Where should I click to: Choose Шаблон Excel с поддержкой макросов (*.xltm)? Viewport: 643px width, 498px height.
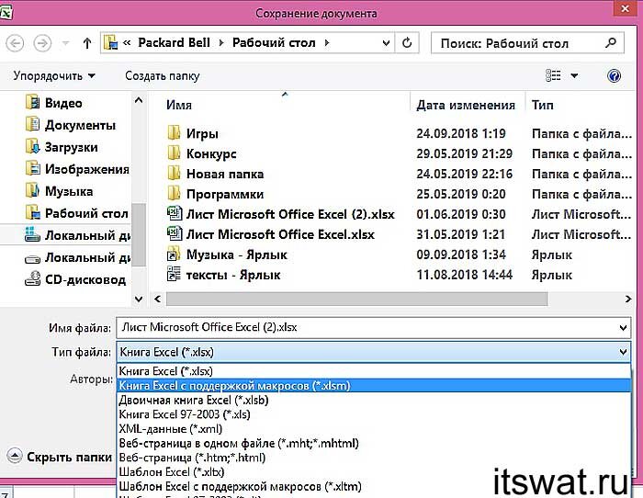click(374, 486)
